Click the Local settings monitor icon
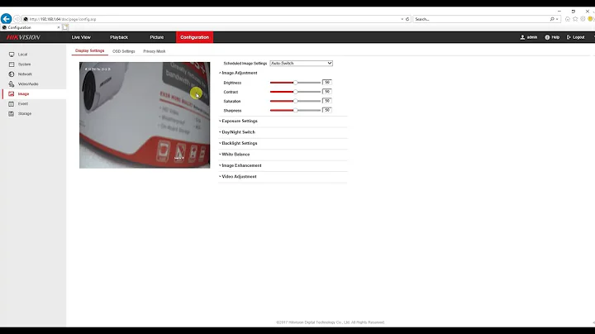 (x=12, y=55)
